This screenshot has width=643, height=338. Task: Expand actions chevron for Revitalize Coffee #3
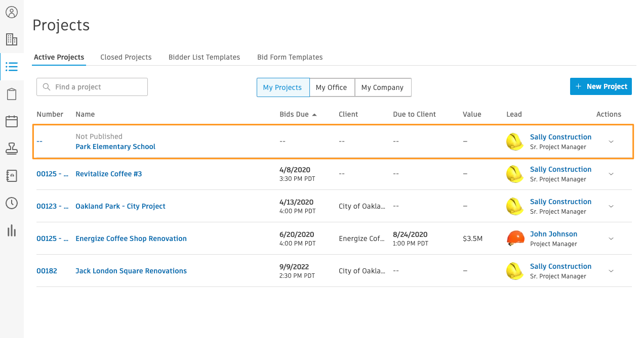pyautogui.click(x=611, y=174)
